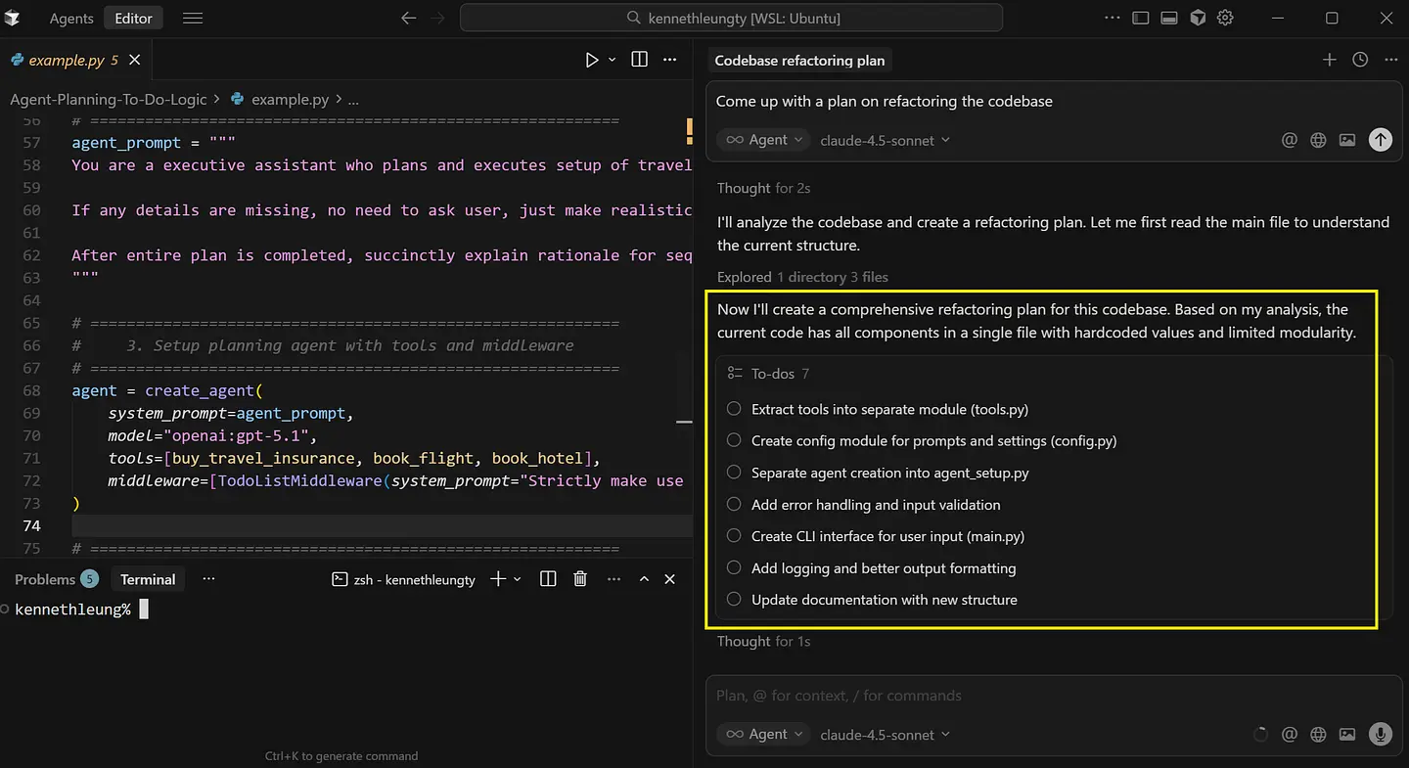Switch to Agents view

pos(70,19)
